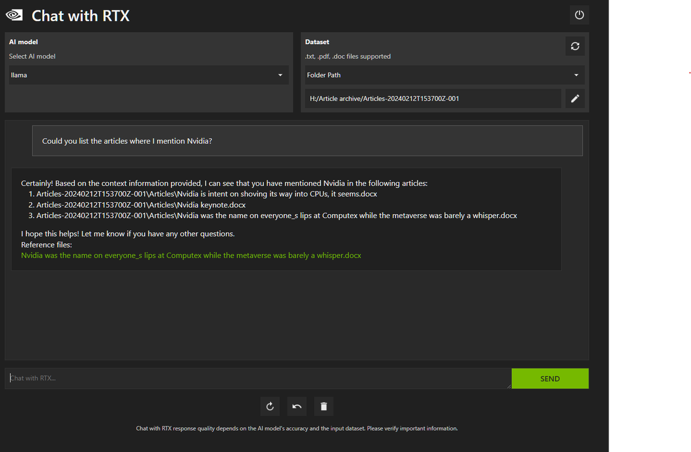The width and height of the screenshot is (691, 452).
Task: Expand the Folder Path dropdown
Action: click(x=443, y=75)
